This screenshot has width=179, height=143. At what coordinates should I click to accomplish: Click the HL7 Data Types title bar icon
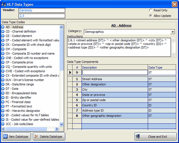tap(4, 4)
